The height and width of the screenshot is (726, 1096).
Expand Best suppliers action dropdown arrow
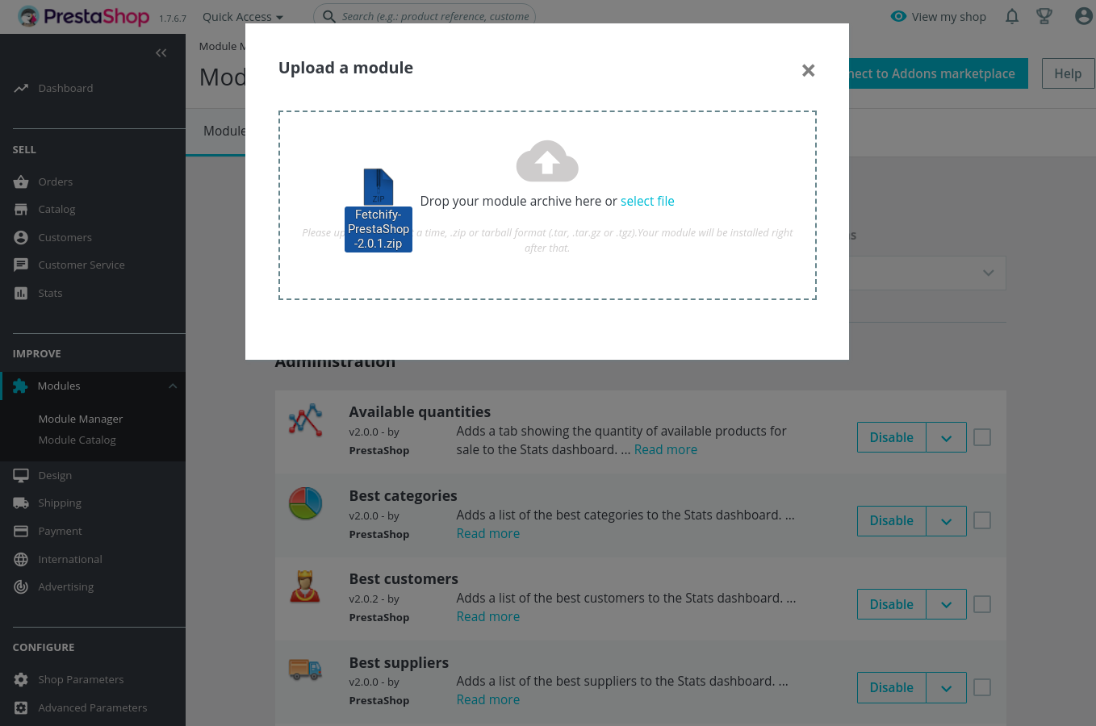point(947,688)
